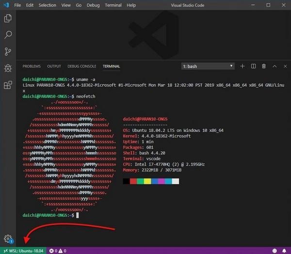The image size is (291, 254).
Task: Open the Selection menu
Action: click(48, 5)
